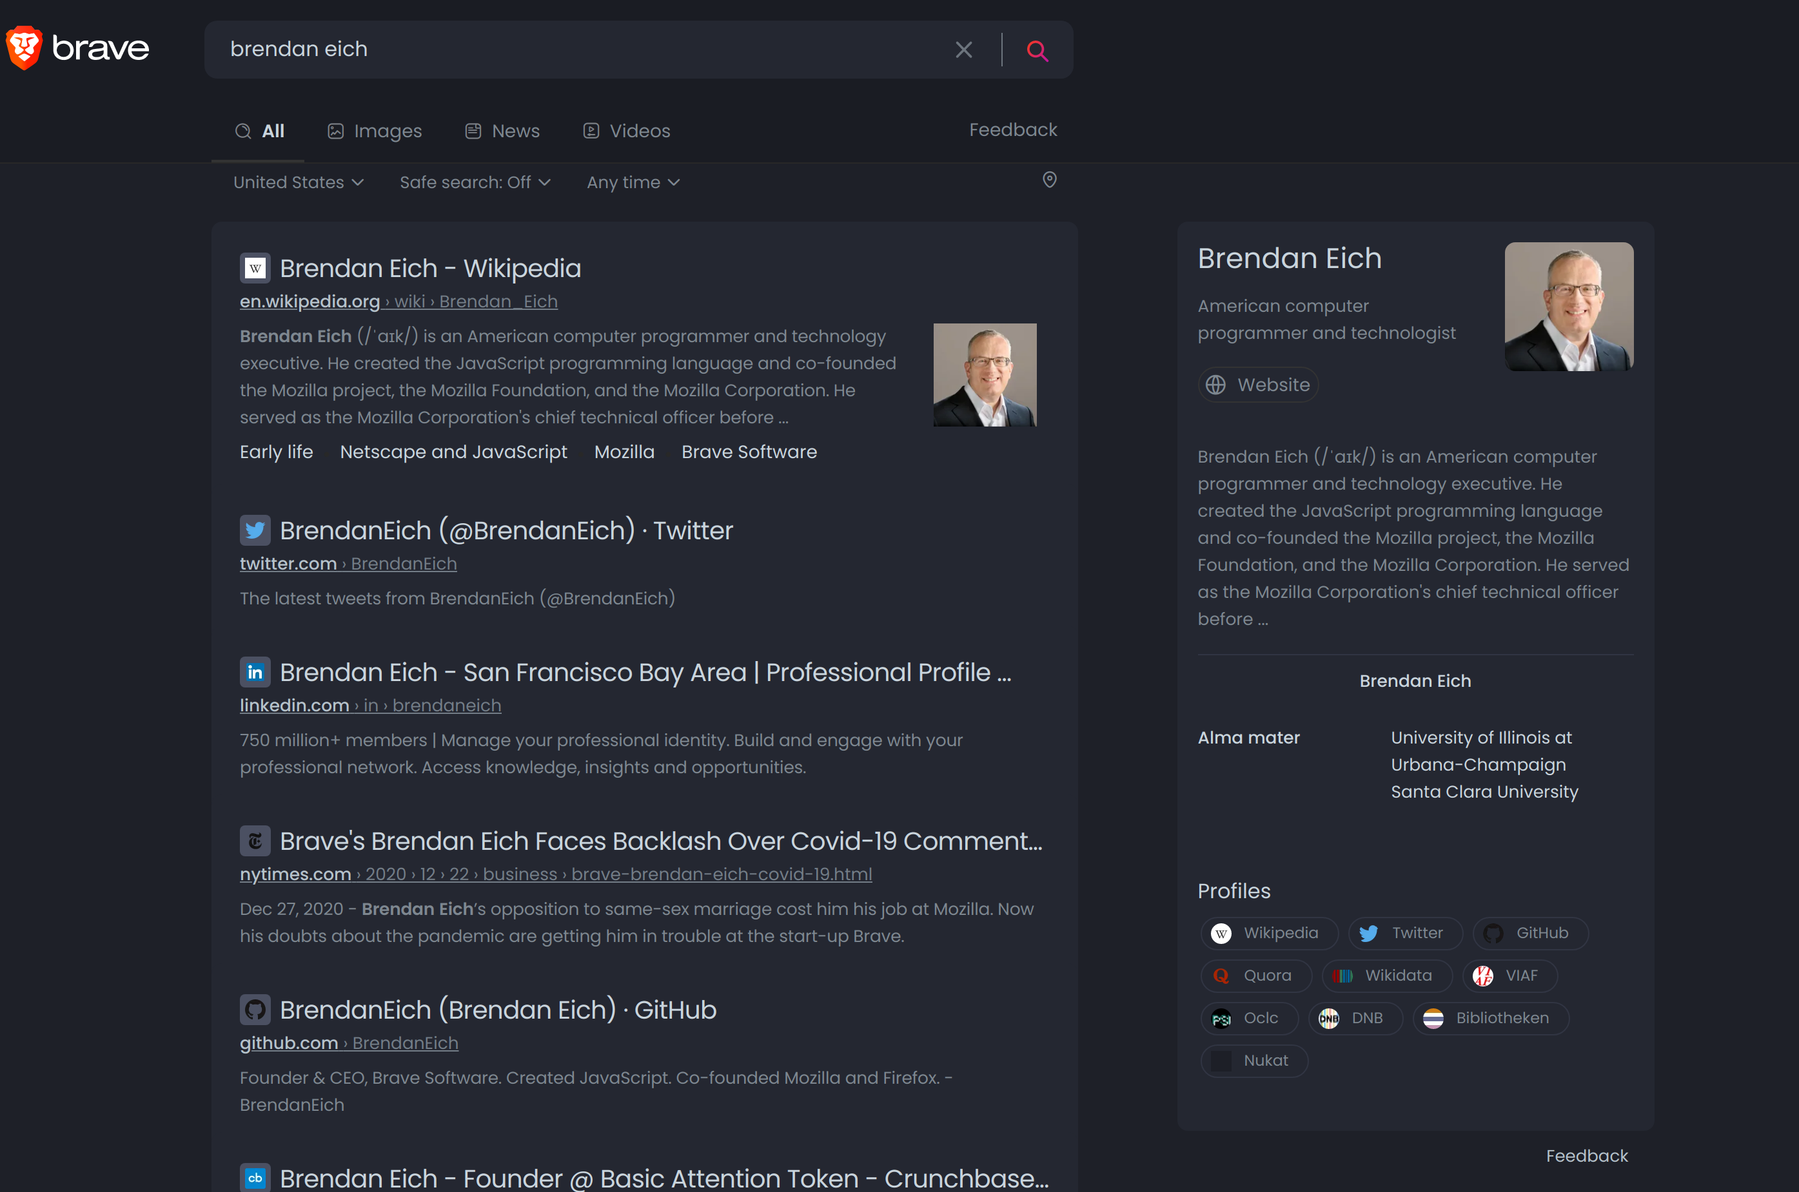Screen dimensions: 1799x1192
Task: Jump to the Brave Software section link
Action: (x=749, y=452)
